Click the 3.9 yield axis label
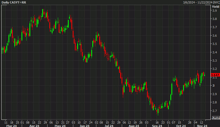 (214, 11)
